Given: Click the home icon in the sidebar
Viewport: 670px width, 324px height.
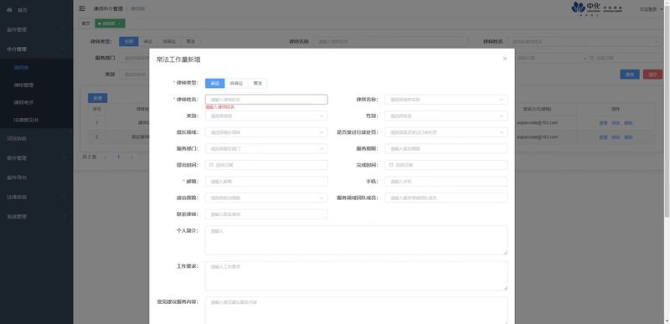Looking at the screenshot, I should coord(9,10).
